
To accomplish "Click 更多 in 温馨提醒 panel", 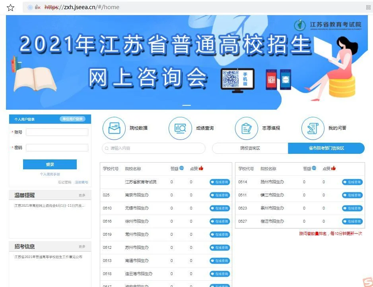I will coord(82,195).
